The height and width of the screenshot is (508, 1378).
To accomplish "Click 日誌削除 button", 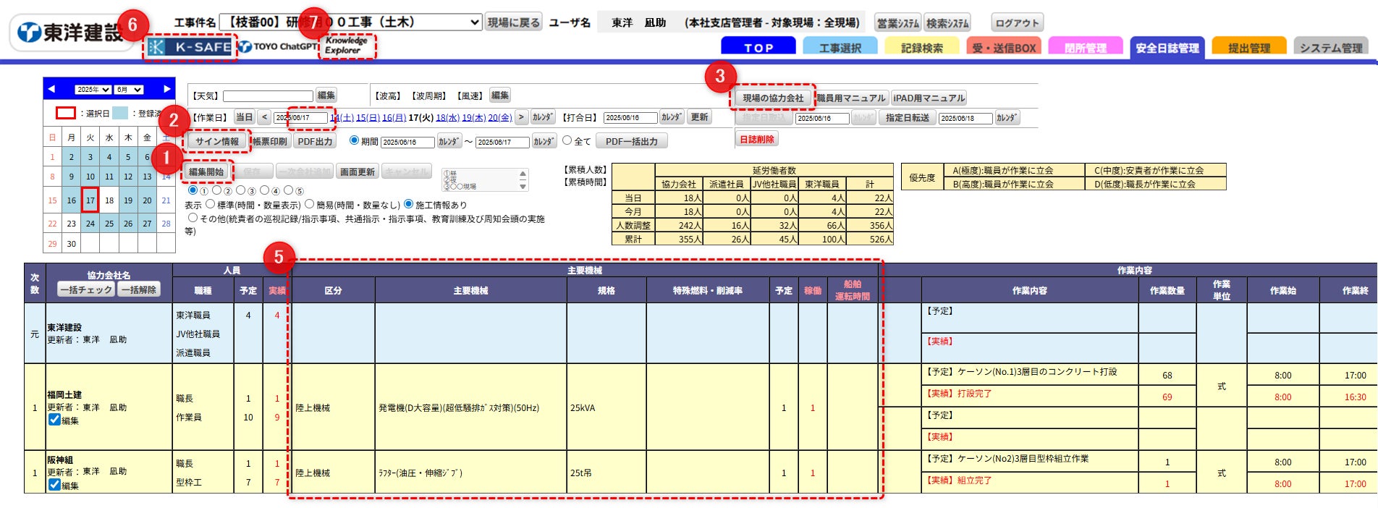I will pos(756,139).
